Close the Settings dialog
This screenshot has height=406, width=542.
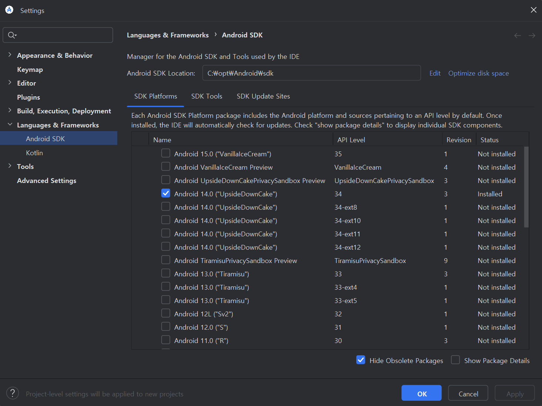pos(533,10)
